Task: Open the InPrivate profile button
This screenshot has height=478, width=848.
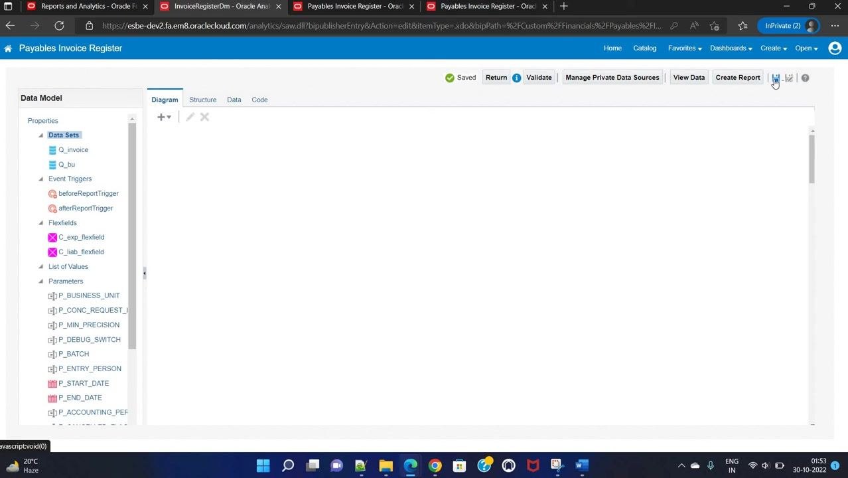Action: [790, 26]
